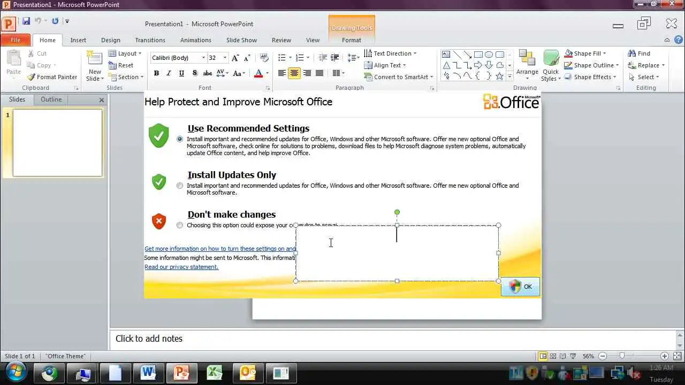685x385 pixels.
Task: Select Don't make changes radio button
Action: pyautogui.click(x=179, y=225)
